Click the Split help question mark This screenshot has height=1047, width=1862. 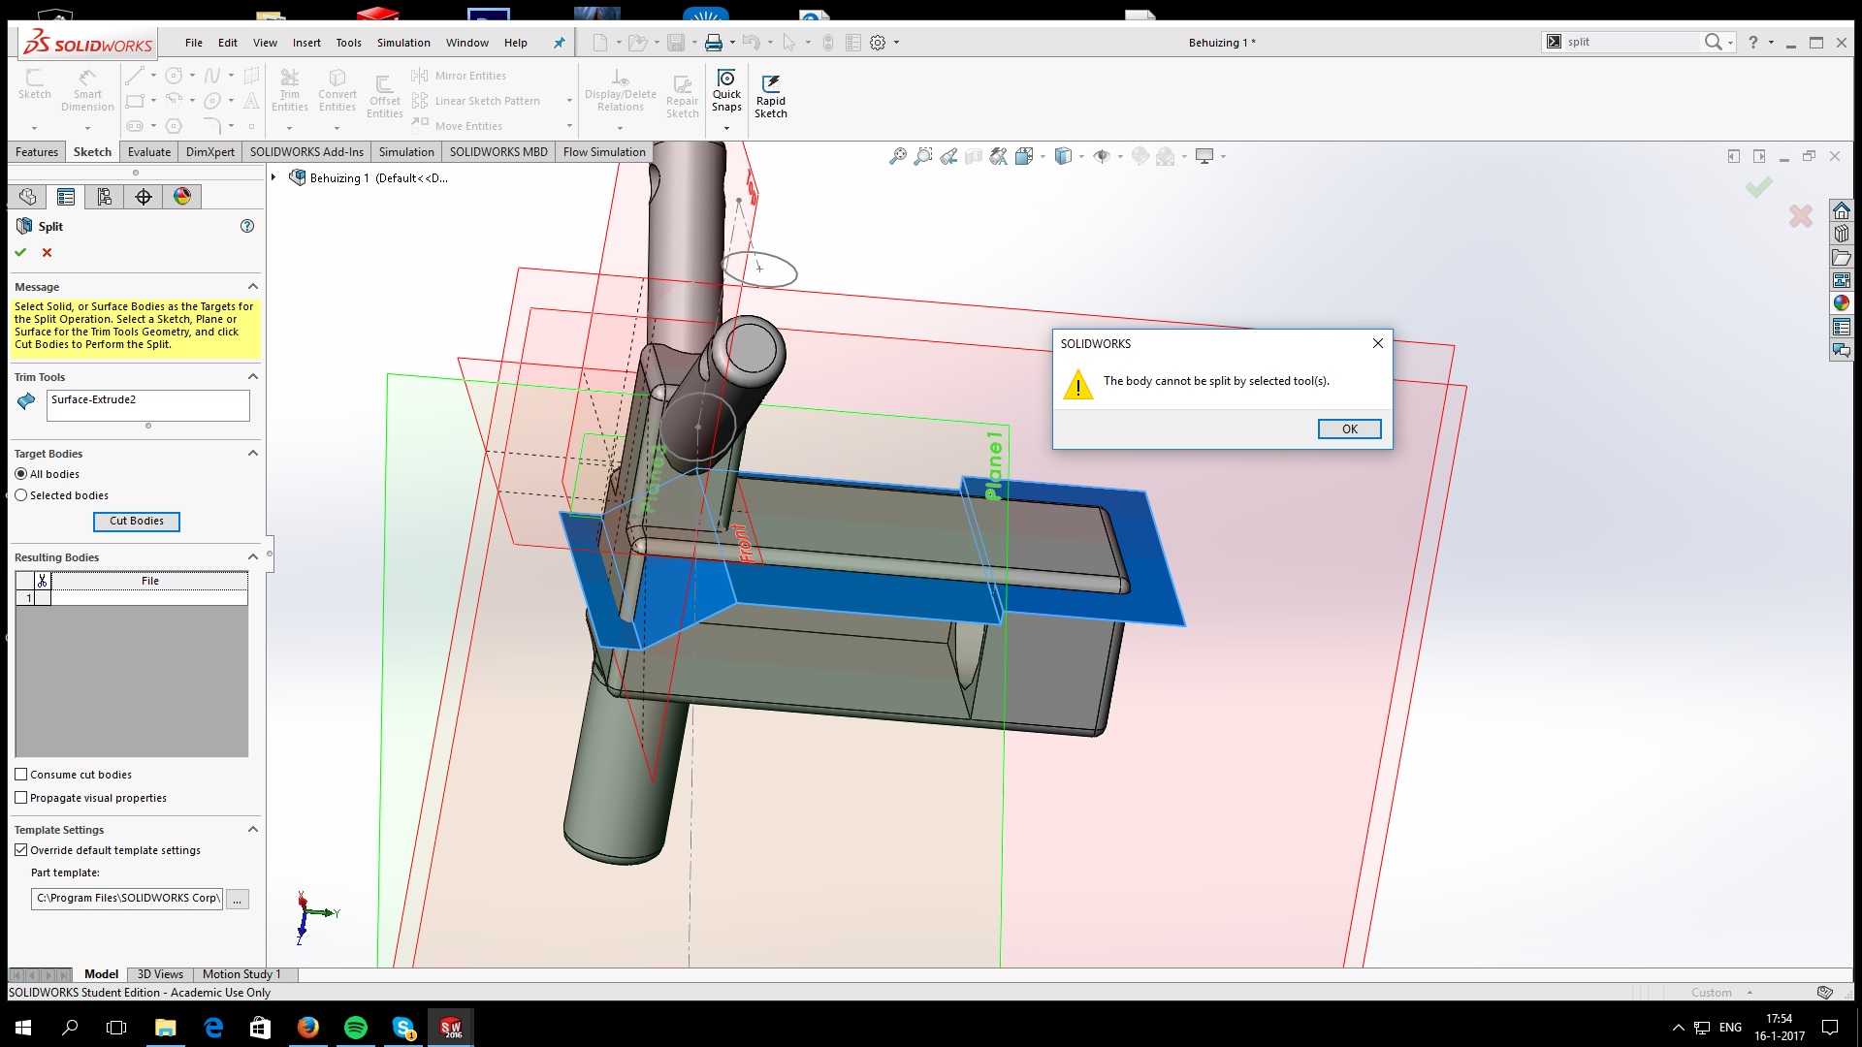[247, 226]
